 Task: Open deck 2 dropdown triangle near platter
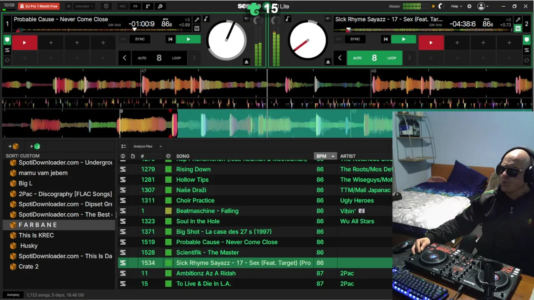[x=328, y=19]
